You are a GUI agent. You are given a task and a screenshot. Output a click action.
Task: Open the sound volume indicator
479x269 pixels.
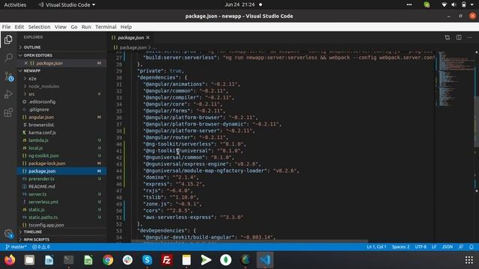(454, 4)
